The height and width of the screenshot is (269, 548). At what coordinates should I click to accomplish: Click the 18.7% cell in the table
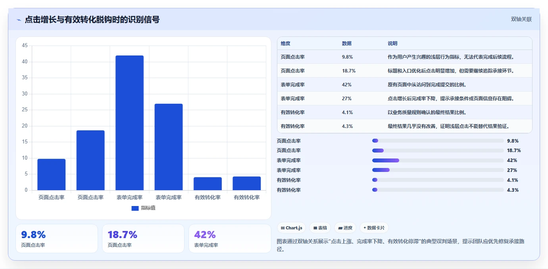(348, 71)
